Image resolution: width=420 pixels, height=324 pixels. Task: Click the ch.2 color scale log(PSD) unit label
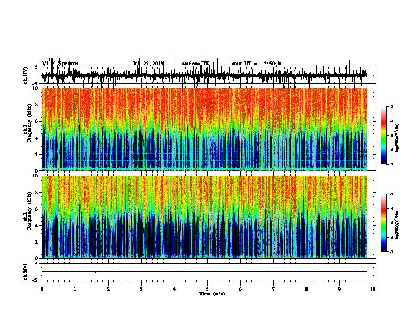click(397, 226)
